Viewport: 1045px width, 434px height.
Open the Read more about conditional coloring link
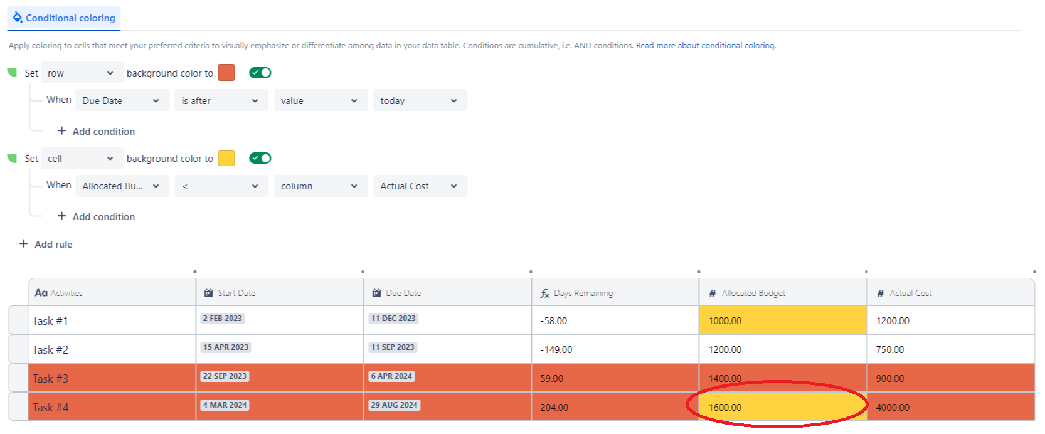pos(706,45)
